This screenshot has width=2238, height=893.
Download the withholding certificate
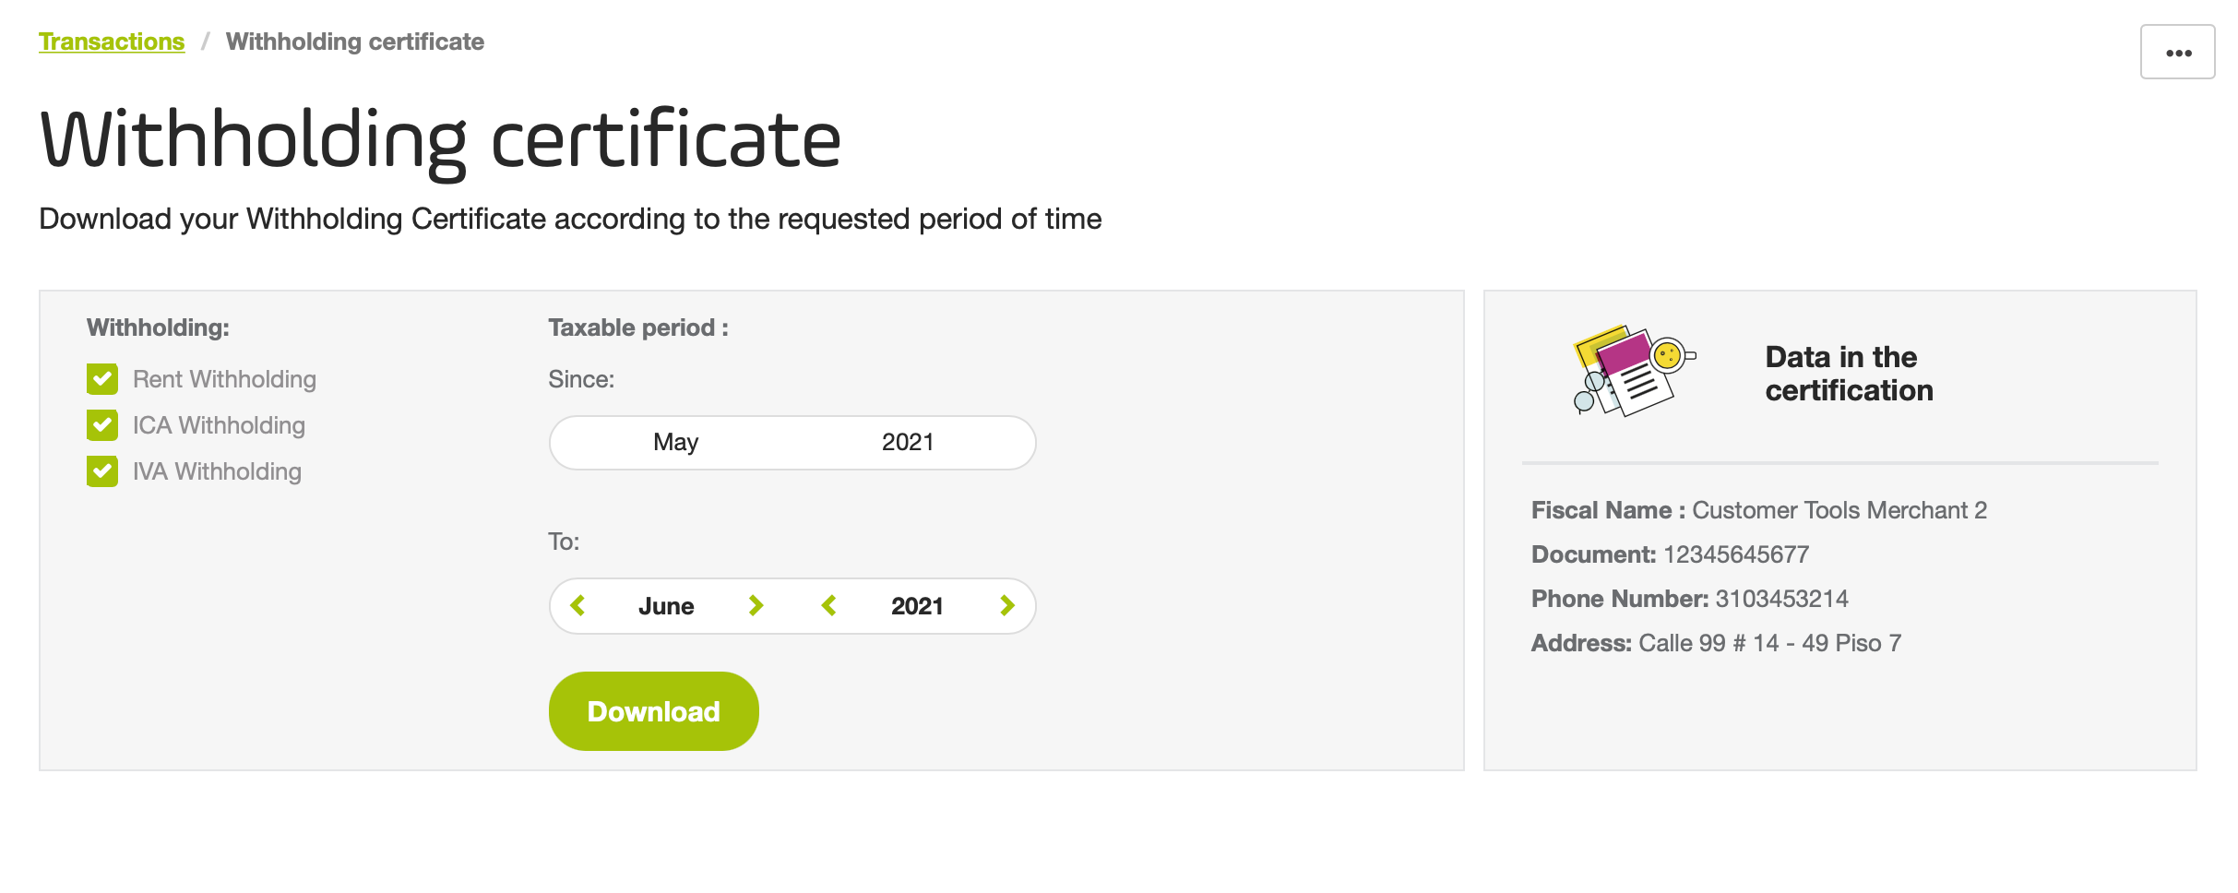pos(653,711)
